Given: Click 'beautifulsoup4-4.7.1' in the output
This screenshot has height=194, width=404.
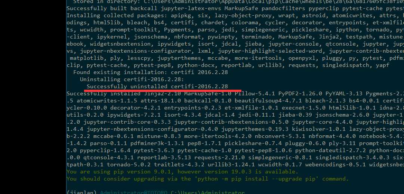Looking at the screenshot, I should tap(268, 101).
